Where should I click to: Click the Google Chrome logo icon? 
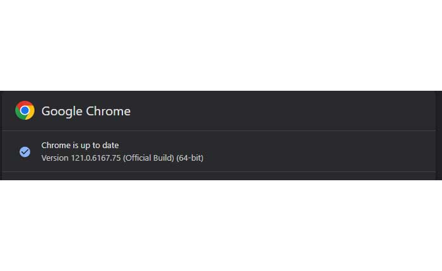(x=25, y=111)
